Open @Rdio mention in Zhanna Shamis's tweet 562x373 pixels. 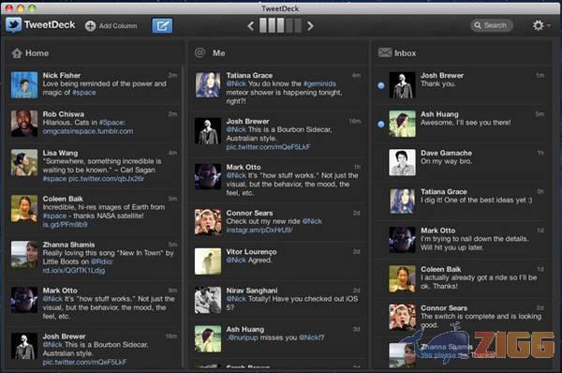(101, 261)
